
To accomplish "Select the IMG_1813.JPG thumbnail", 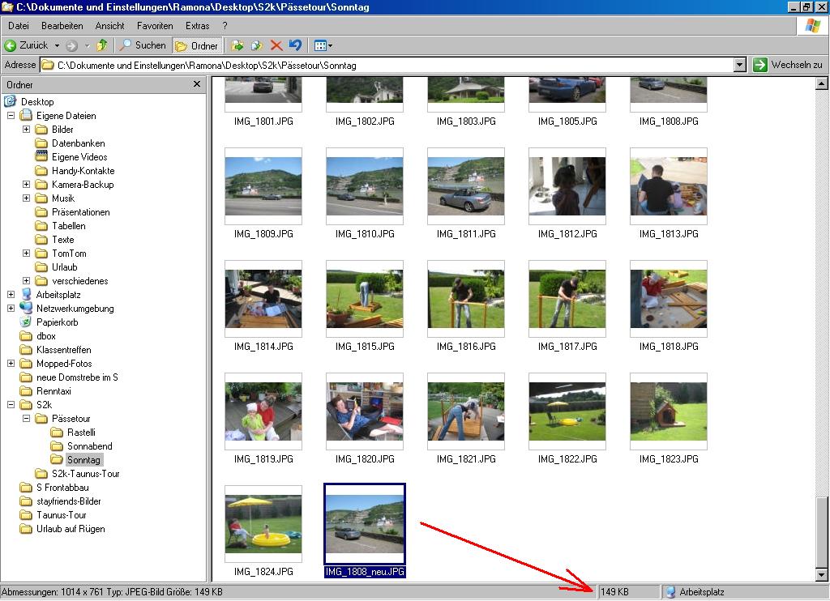I will pos(668,182).
